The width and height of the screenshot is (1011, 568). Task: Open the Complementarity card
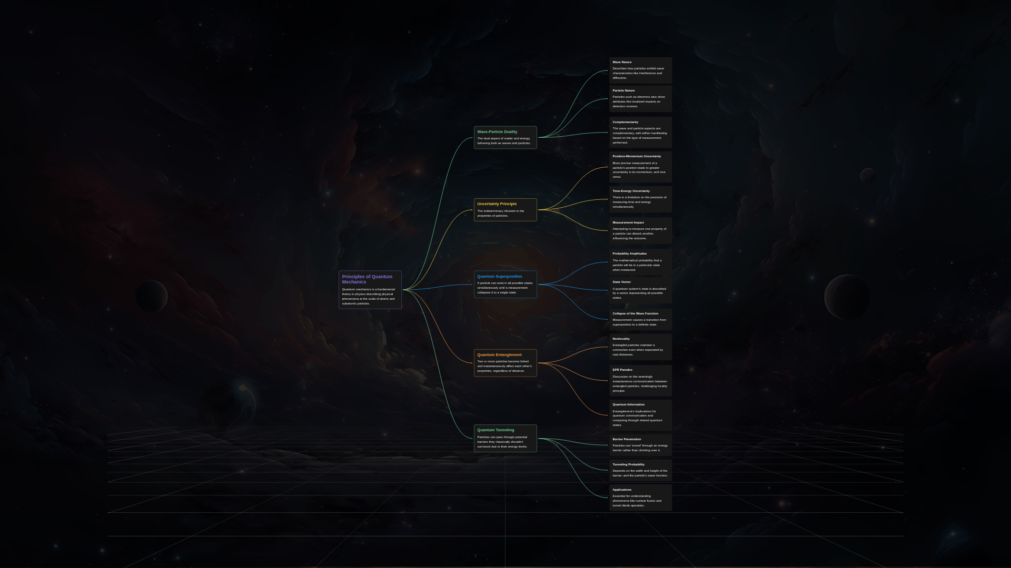click(640, 132)
